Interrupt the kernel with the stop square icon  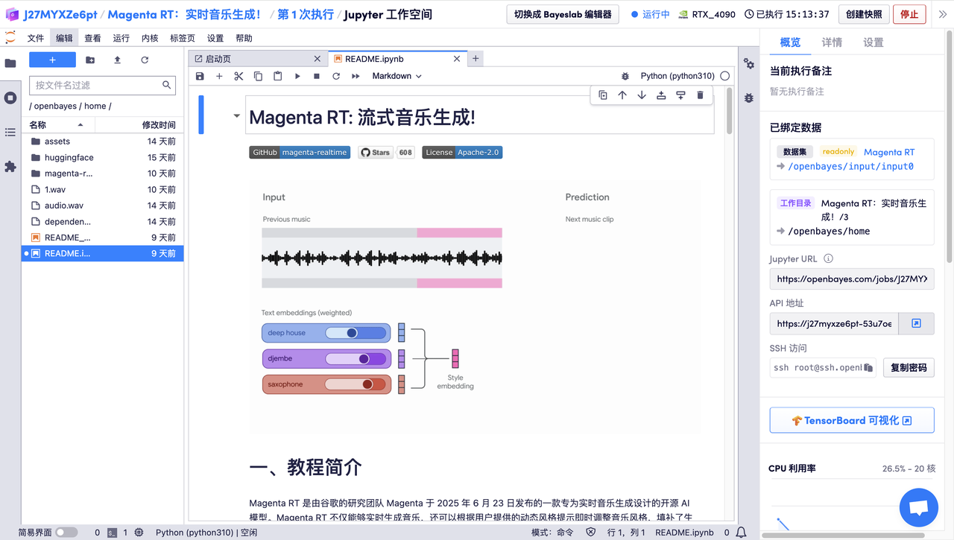[x=317, y=76]
